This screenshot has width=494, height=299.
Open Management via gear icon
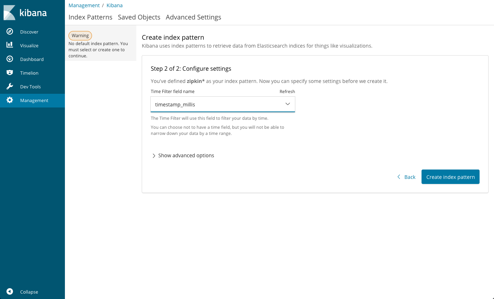click(10, 100)
